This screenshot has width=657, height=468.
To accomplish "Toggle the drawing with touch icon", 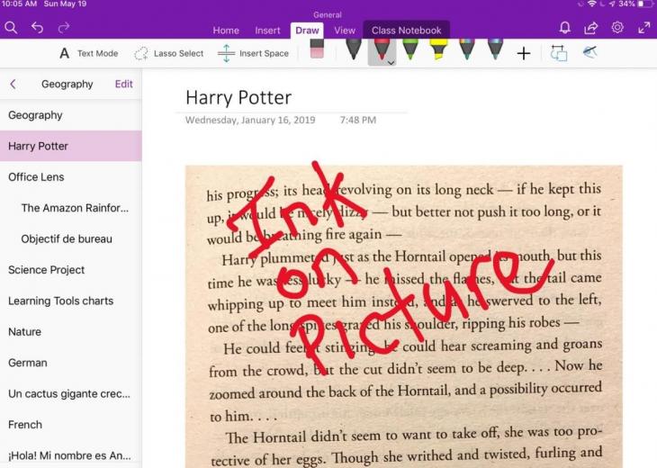I will click(x=590, y=52).
